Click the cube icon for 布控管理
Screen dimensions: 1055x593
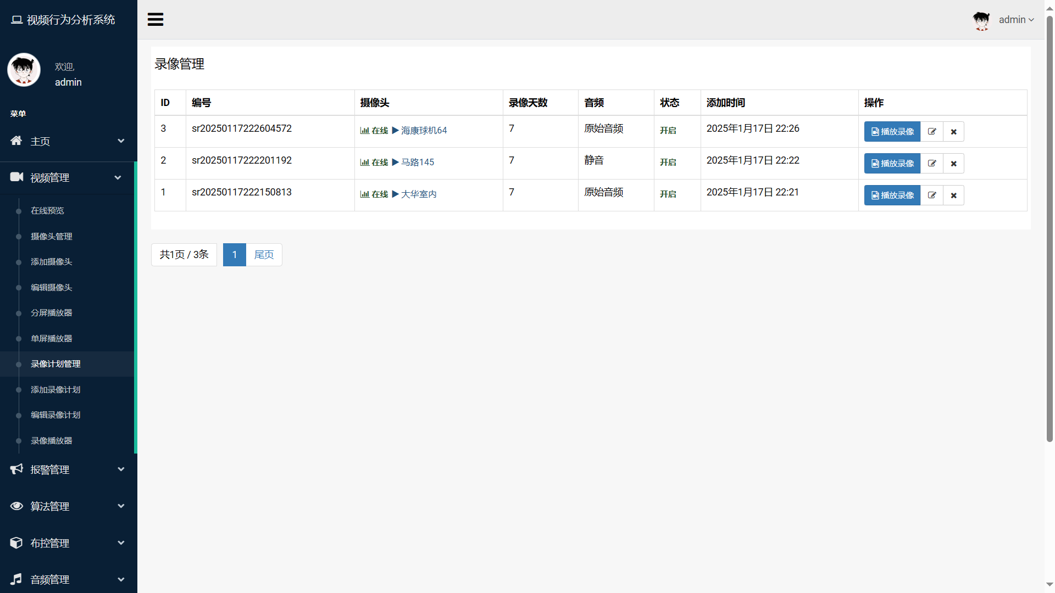[16, 542]
